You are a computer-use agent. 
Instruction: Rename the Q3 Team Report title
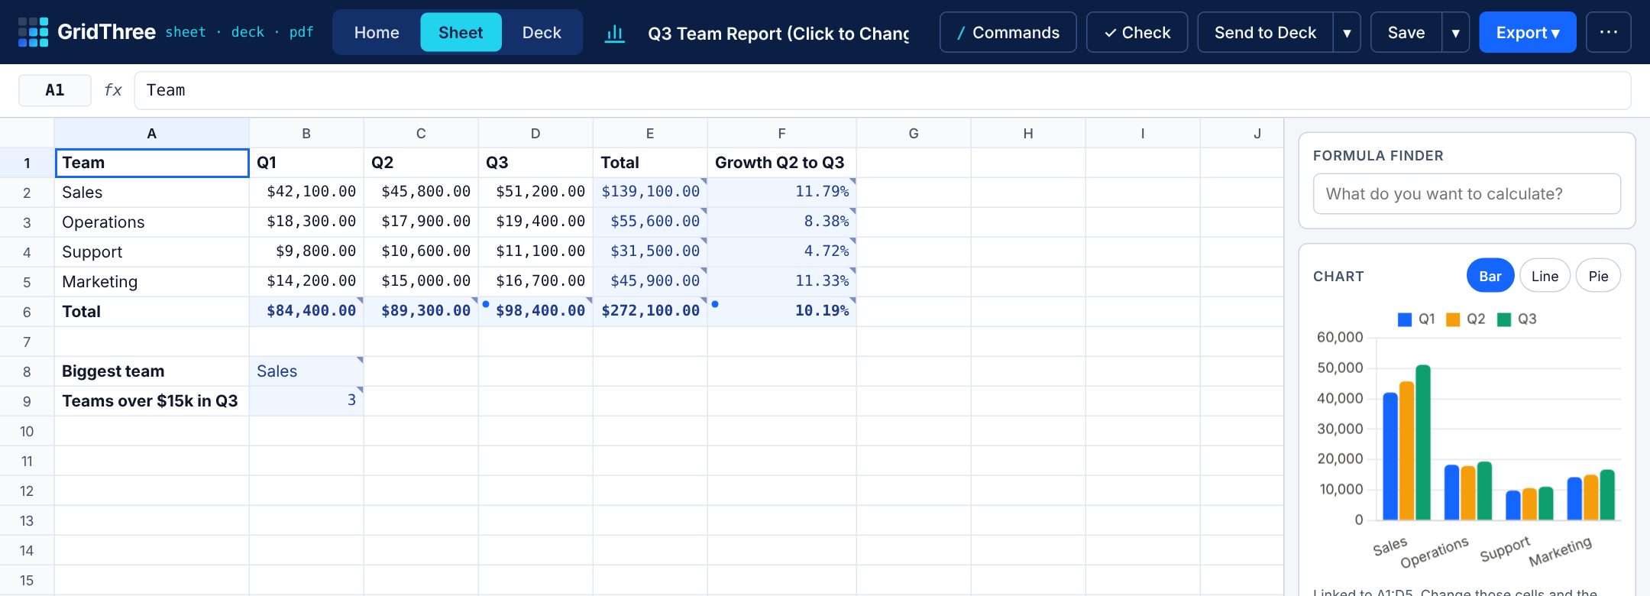778,33
